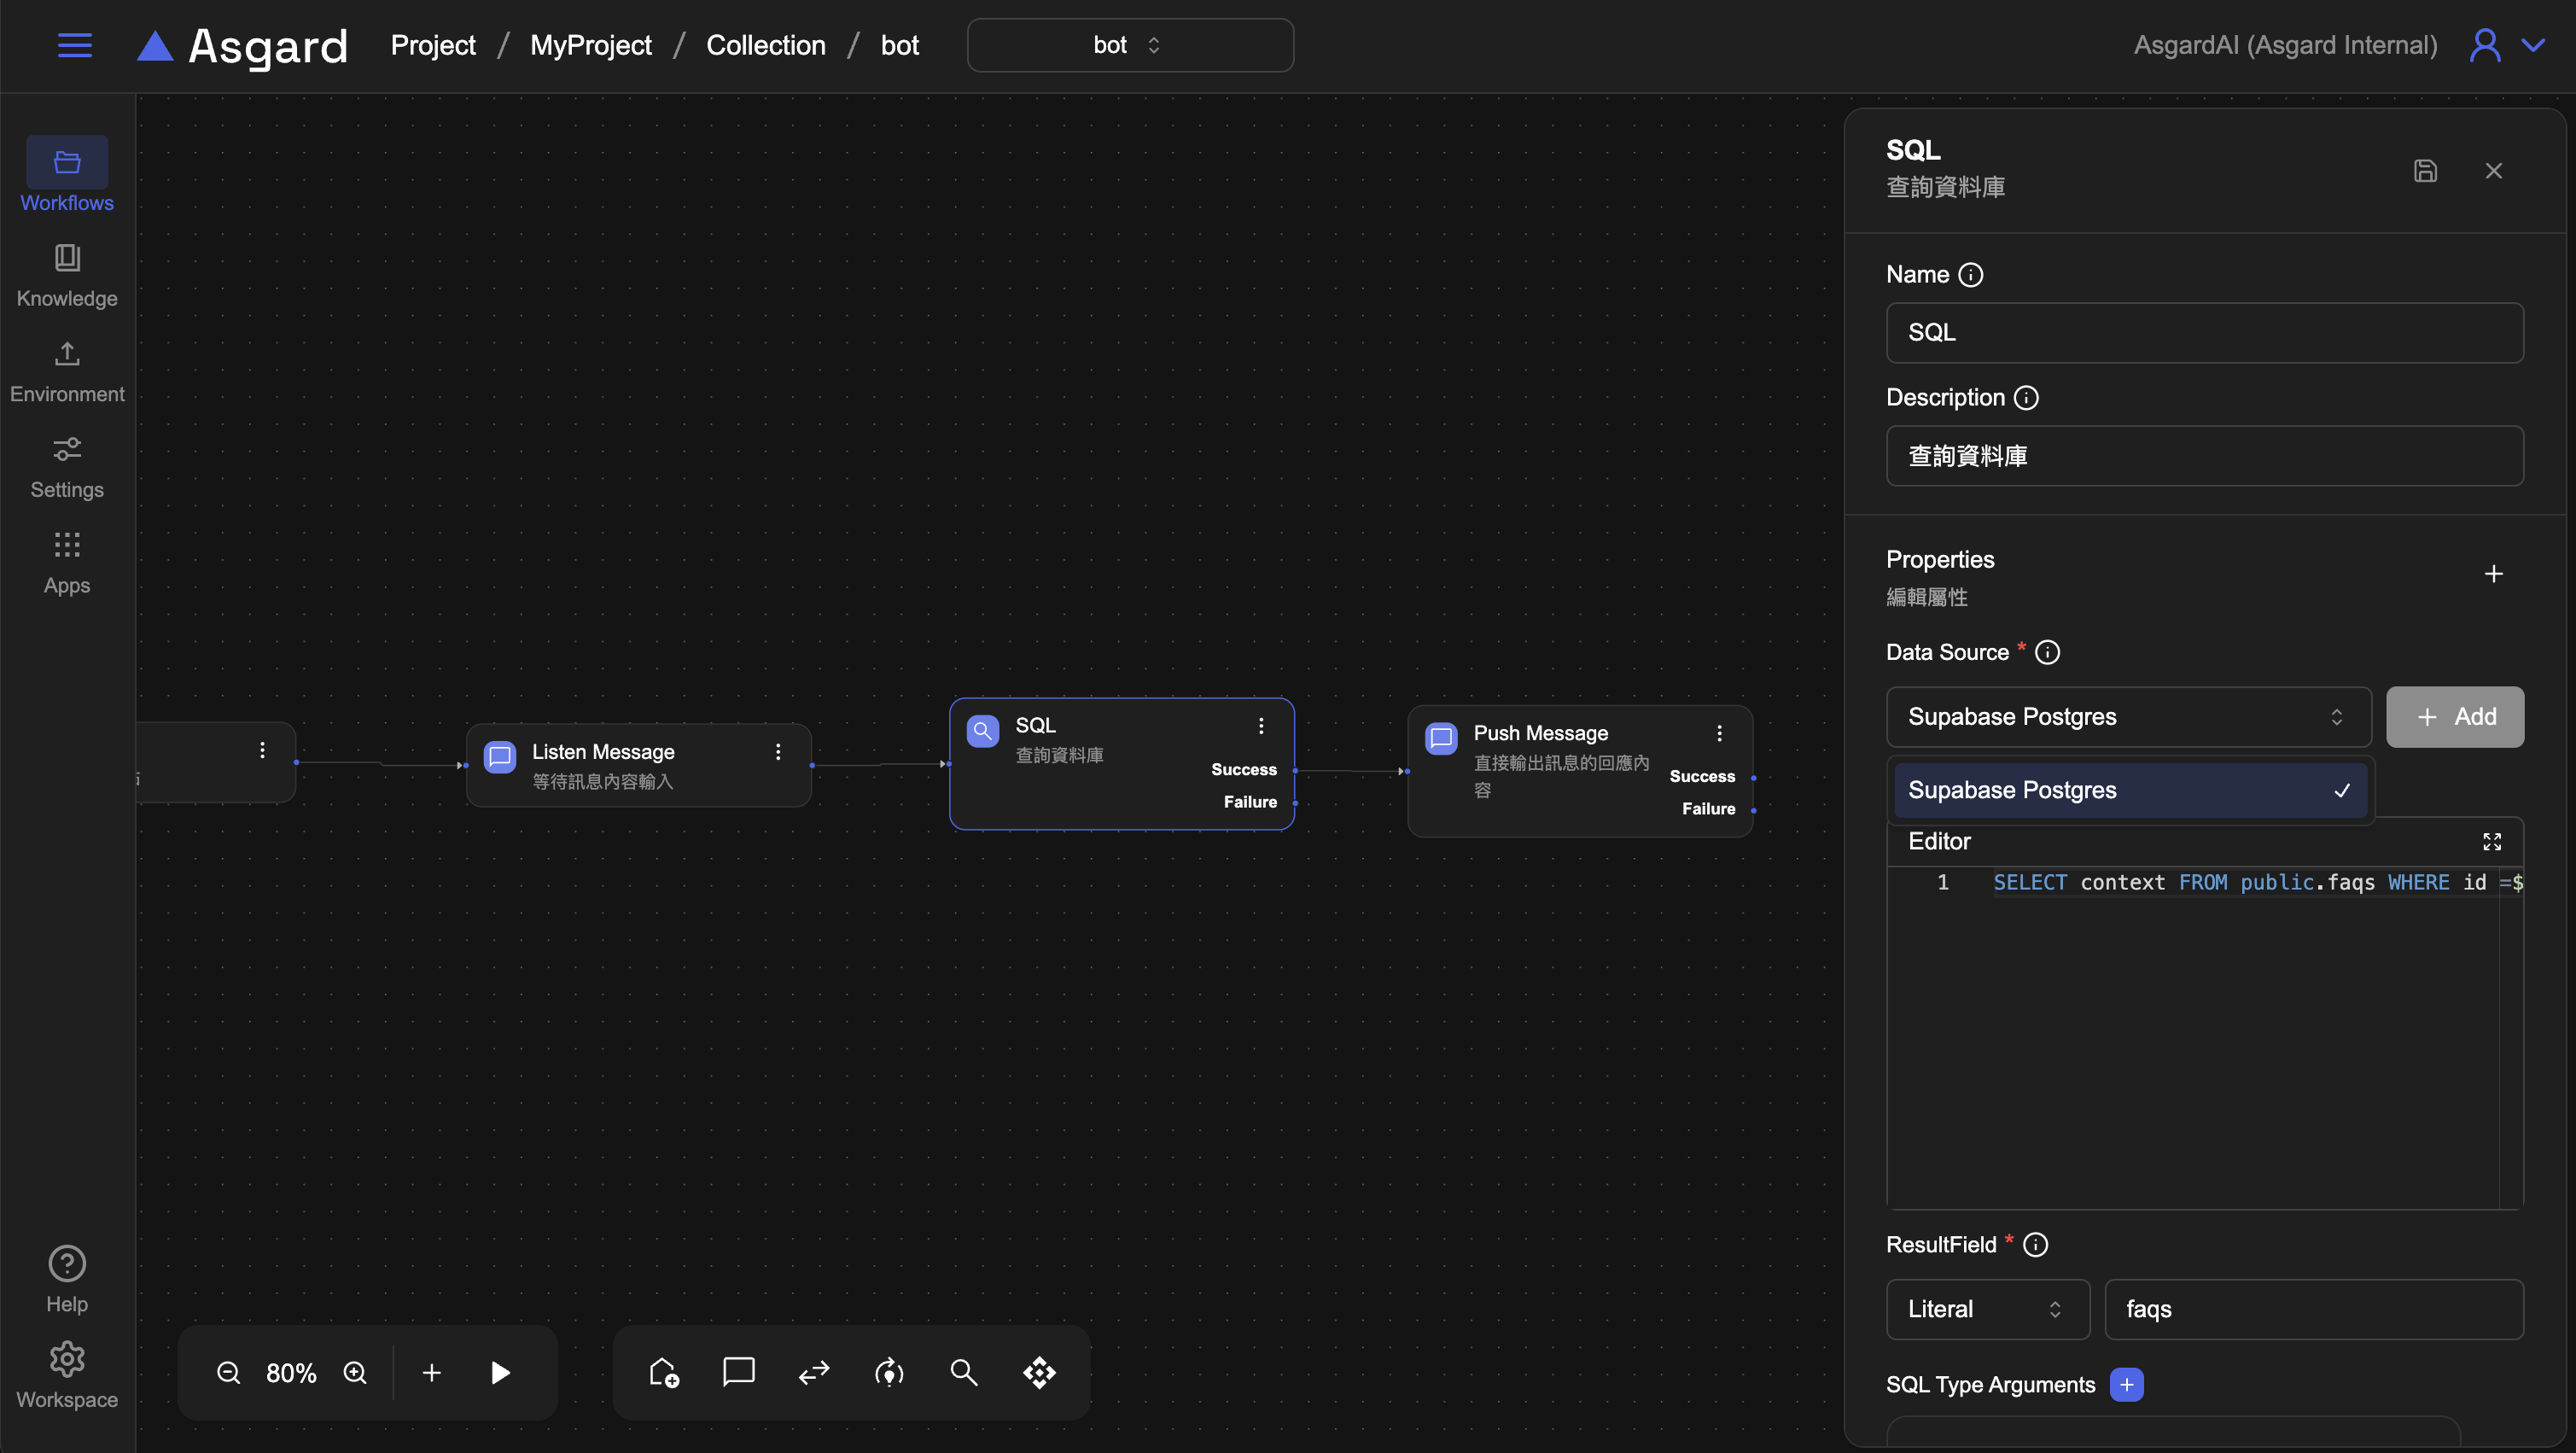Click the zoom out magnifier icon
This screenshot has height=1453, width=2576.
[x=228, y=1372]
